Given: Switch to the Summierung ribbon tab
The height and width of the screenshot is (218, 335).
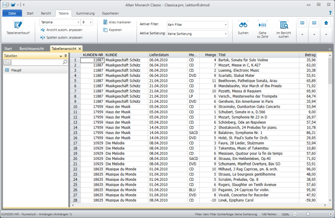Looking at the screenshot, I should [85, 13].
